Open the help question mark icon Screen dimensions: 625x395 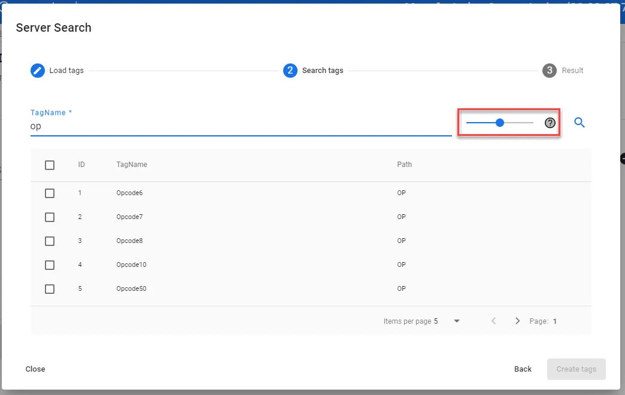[x=550, y=123]
